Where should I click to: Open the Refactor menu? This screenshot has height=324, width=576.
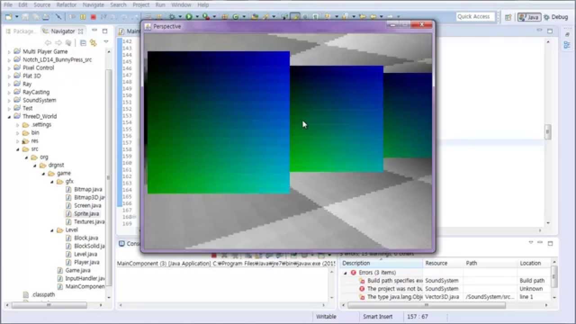66,4
